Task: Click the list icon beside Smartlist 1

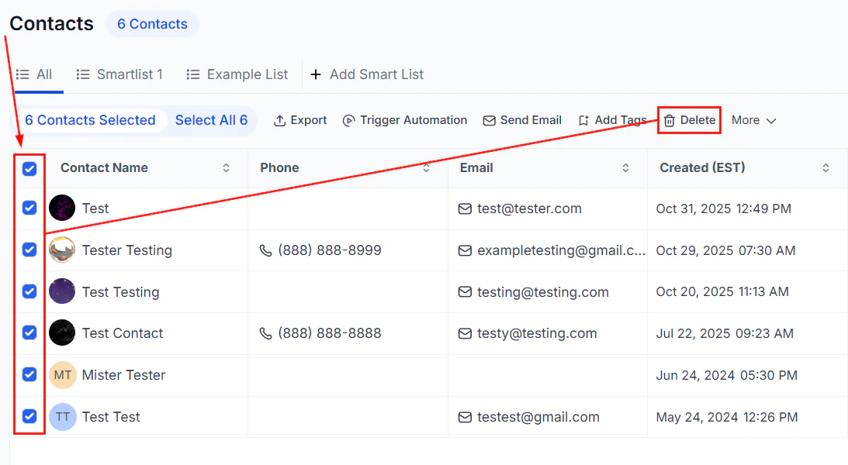Action: pyautogui.click(x=83, y=74)
